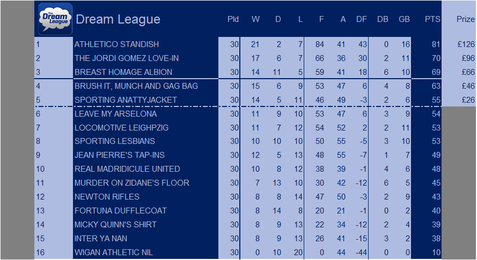
Task: Click the Dream League cloud logo
Action: (x=55, y=19)
